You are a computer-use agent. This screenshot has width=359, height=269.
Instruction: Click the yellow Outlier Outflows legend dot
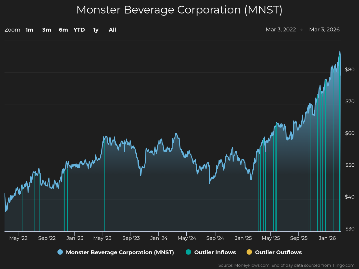(x=249, y=252)
